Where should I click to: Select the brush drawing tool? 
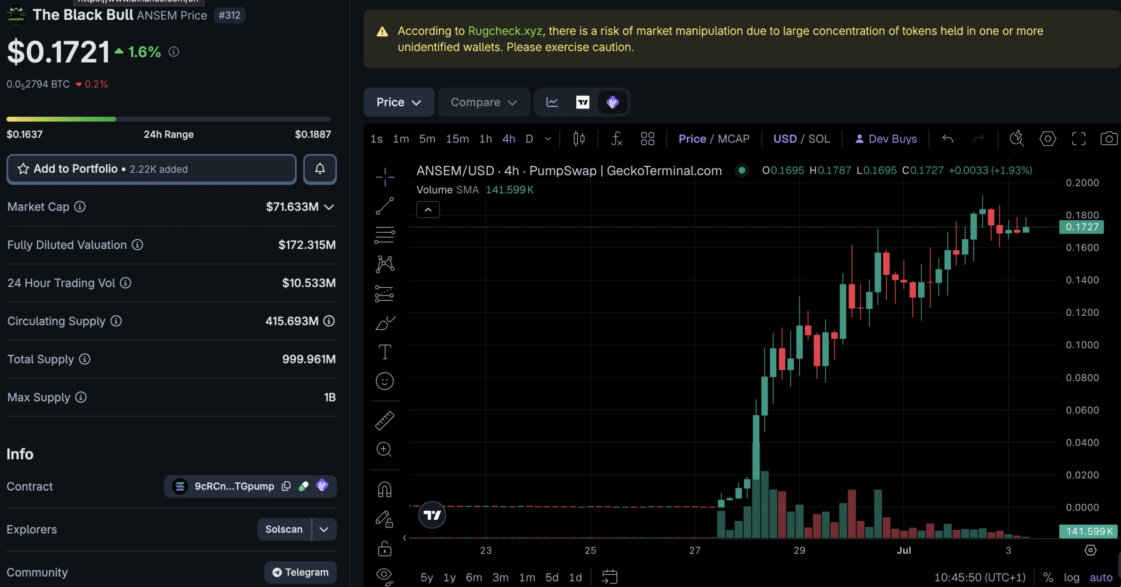click(x=385, y=323)
